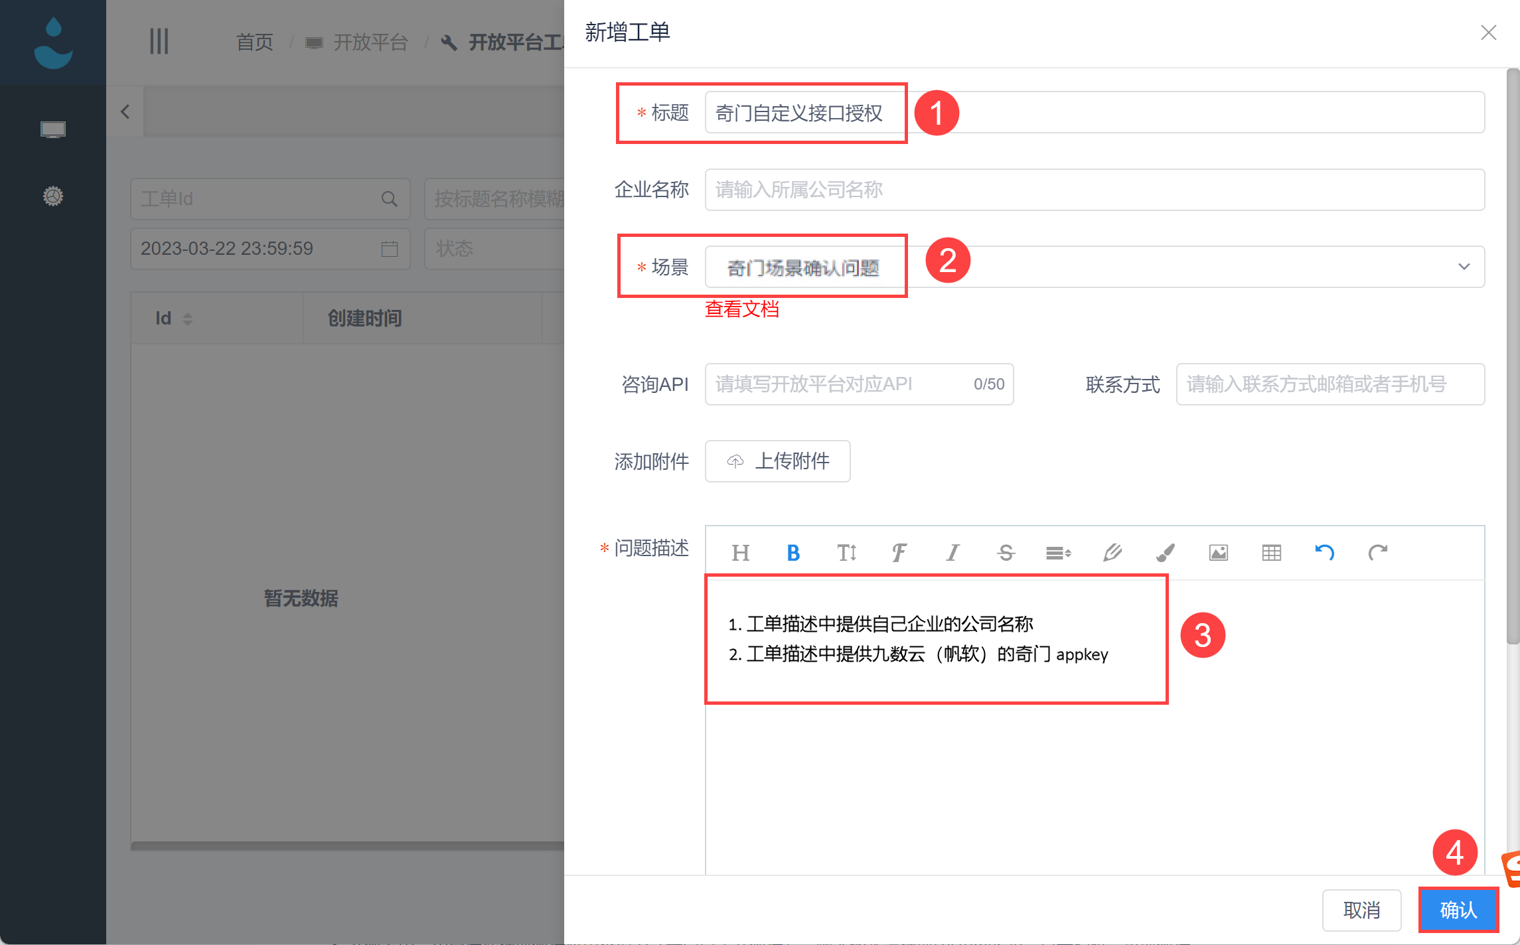
Task: Insert an image via editor toolbar
Action: pyautogui.click(x=1218, y=552)
